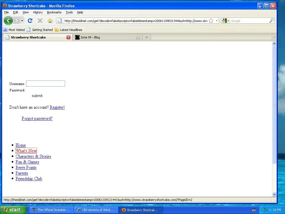Switch to the Zone 94 - Blog tab
Image resolution: width=285 pixels, height=214 pixels.
pos(107,37)
